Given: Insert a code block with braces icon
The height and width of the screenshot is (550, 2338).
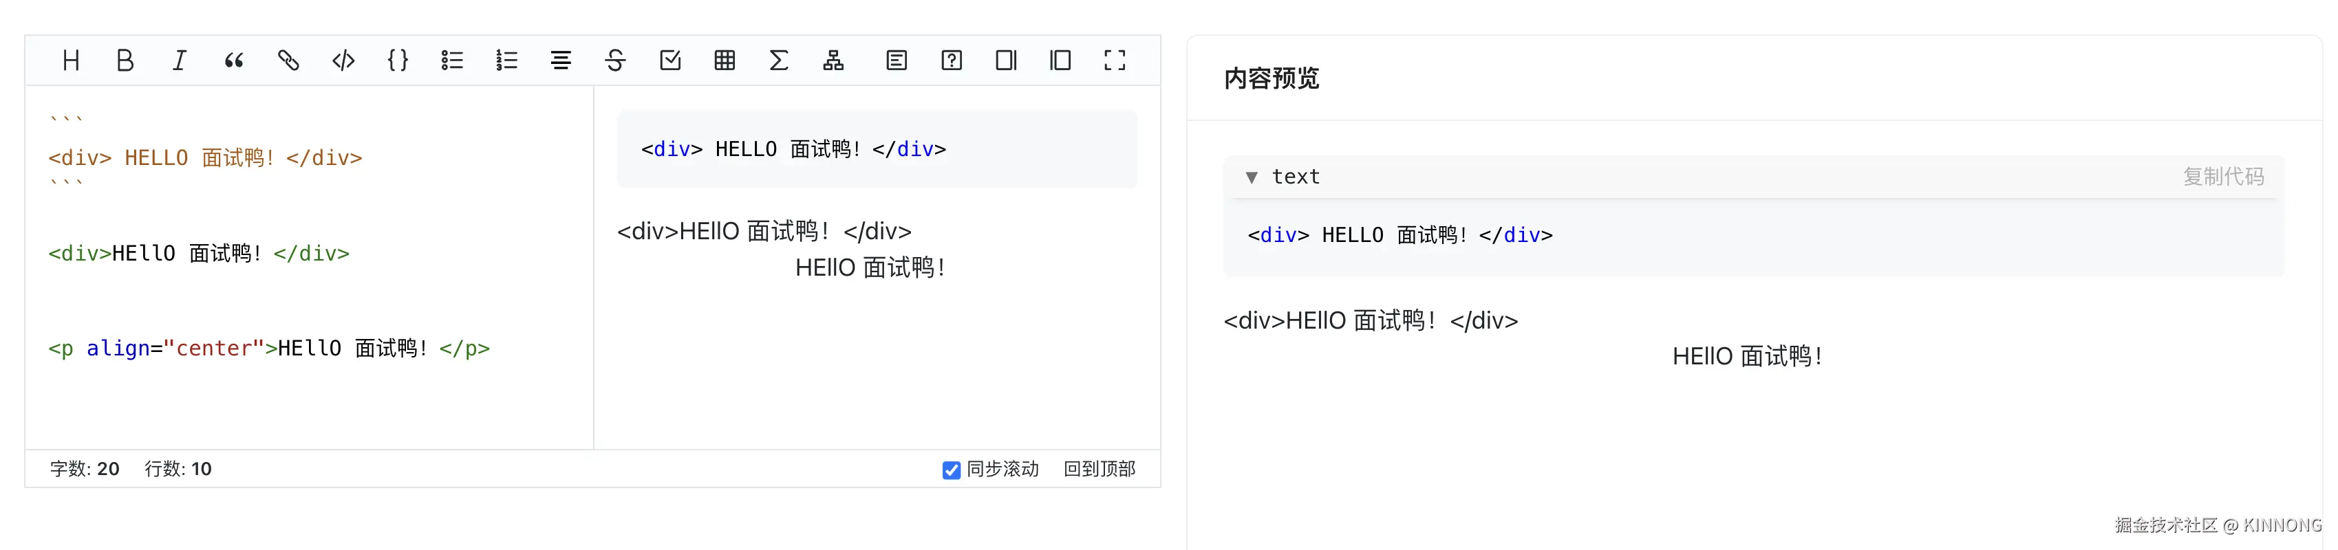Looking at the screenshot, I should [398, 60].
